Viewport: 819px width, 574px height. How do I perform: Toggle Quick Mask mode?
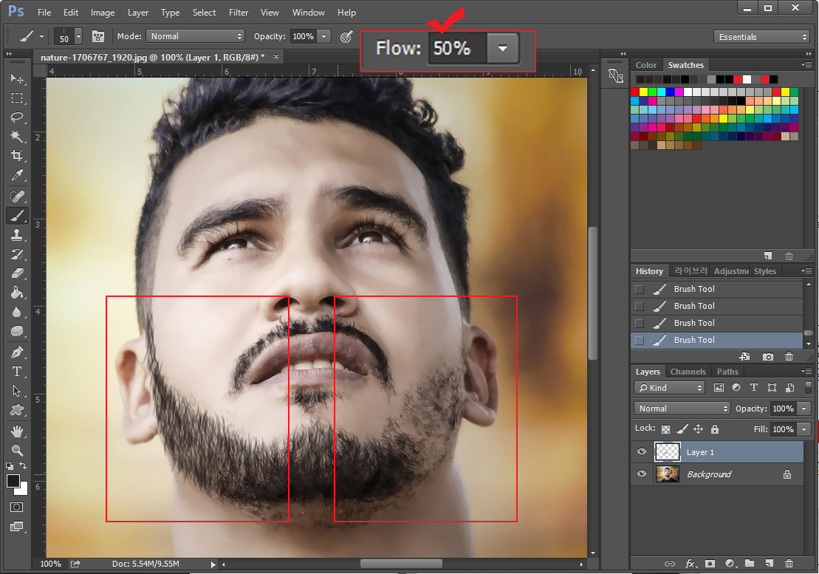click(17, 508)
